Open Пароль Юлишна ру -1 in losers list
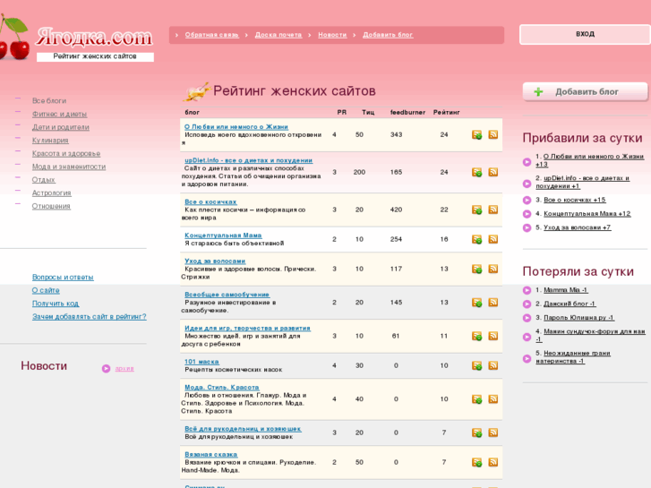The width and height of the screenshot is (651, 488). pos(578,318)
